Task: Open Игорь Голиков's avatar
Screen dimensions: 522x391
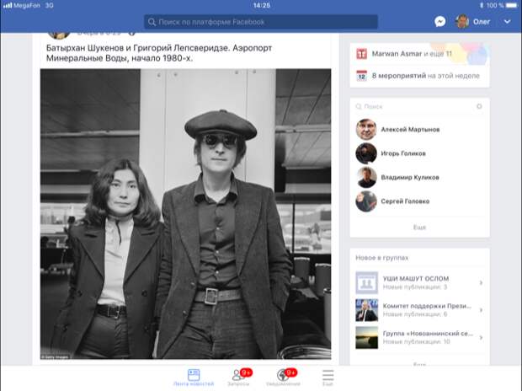Action: (366, 153)
